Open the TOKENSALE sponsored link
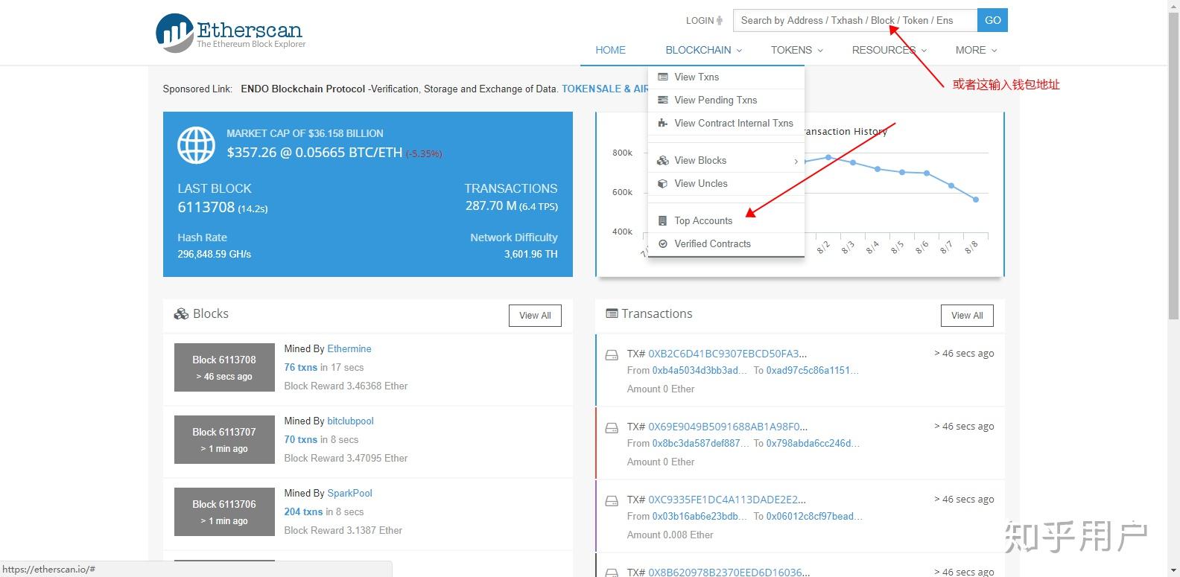Image resolution: width=1180 pixels, height=577 pixels. pos(605,89)
